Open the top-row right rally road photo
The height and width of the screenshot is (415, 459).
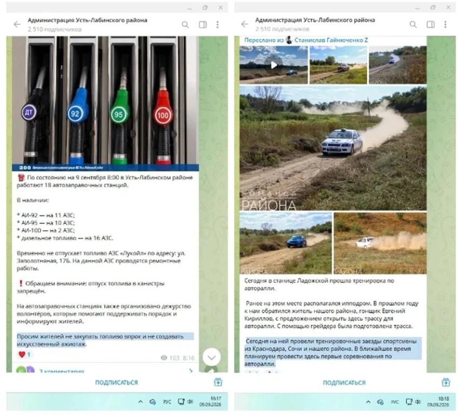click(x=397, y=65)
